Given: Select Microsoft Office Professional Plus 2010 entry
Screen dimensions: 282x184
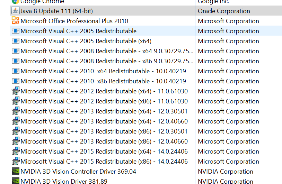Looking at the screenshot, I should (x=74, y=21).
